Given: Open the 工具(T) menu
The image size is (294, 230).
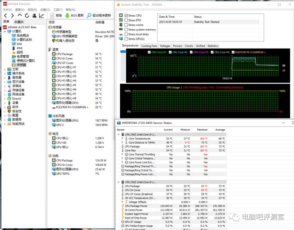Looking at the screenshot, I should 58,10.
